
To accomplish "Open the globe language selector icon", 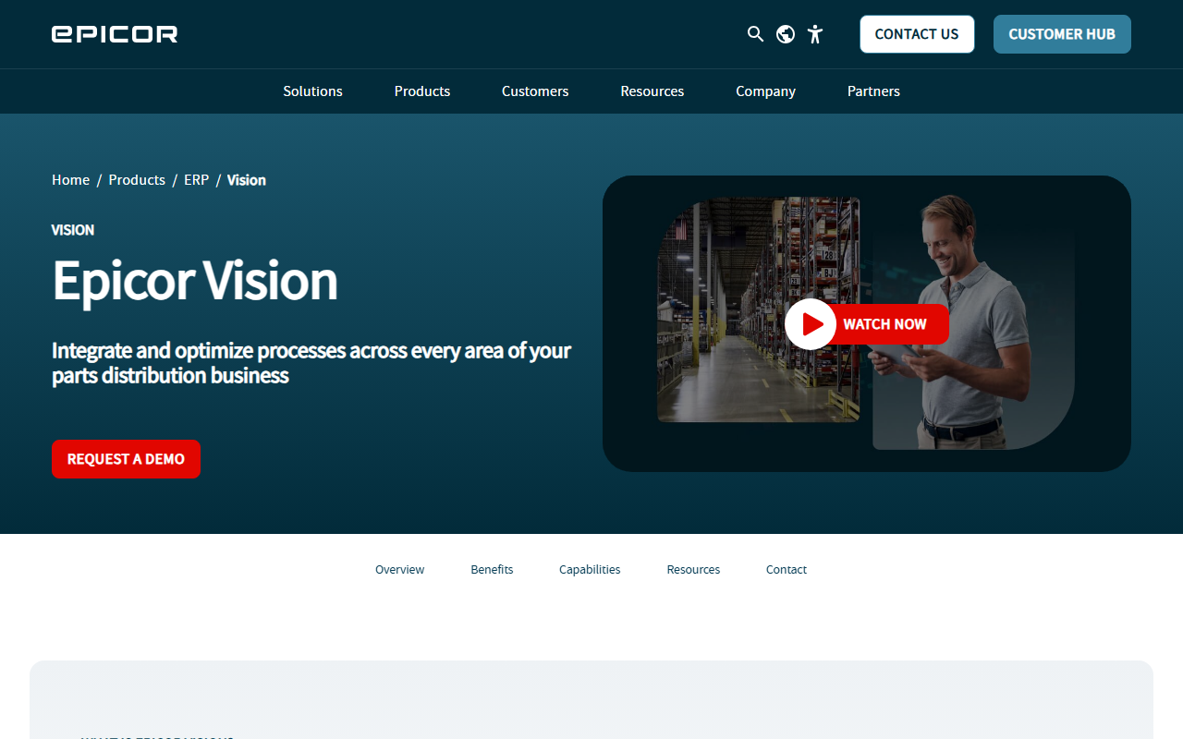I will click(786, 34).
